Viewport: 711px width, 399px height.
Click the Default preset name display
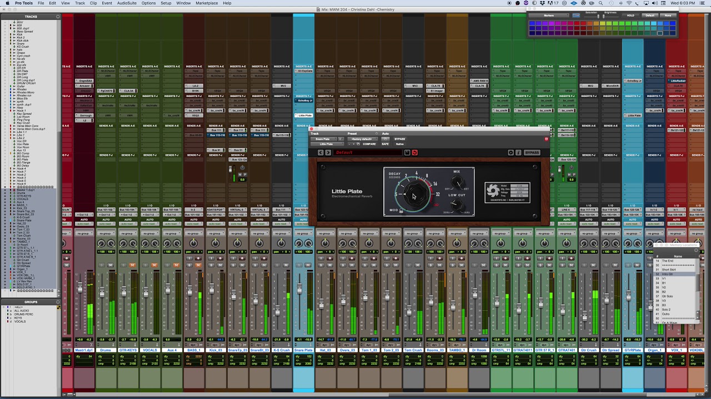click(368, 152)
